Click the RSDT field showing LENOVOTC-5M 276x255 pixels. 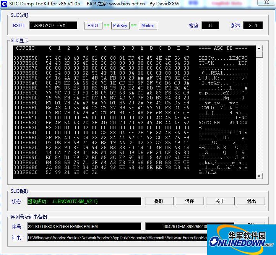pos(53,26)
